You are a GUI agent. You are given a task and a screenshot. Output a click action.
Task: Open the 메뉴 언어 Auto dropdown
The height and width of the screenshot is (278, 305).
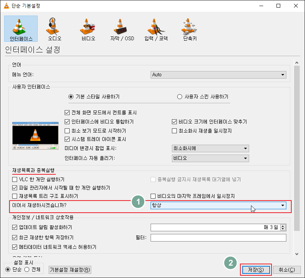218,75
